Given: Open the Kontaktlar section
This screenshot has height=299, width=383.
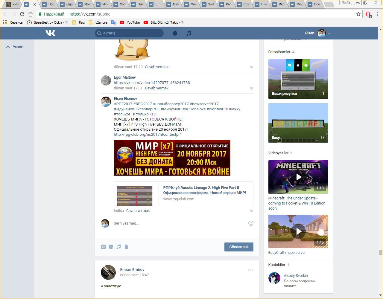Looking at the screenshot, I should point(277,265).
